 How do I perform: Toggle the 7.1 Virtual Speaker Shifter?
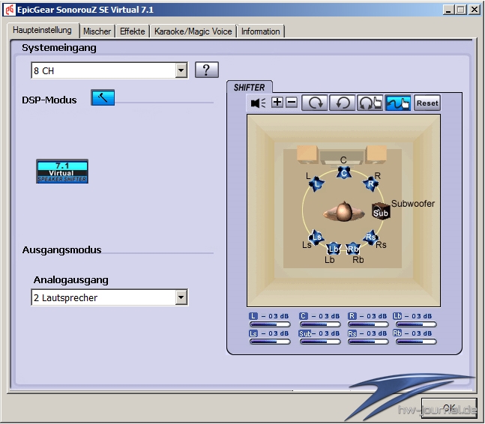click(62, 171)
